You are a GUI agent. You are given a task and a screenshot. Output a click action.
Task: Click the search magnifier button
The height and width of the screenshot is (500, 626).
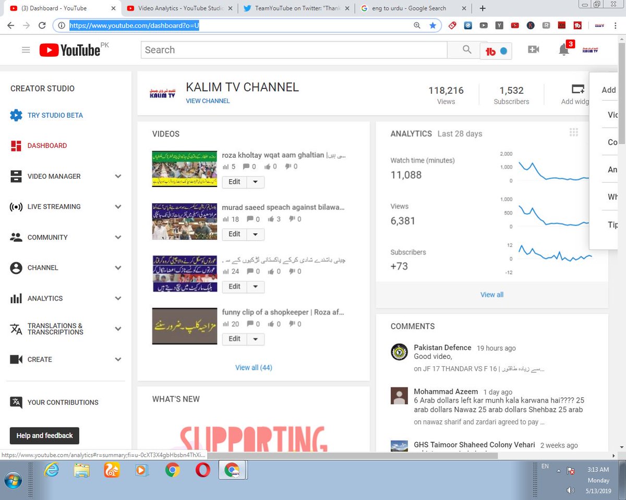pyautogui.click(x=467, y=49)
